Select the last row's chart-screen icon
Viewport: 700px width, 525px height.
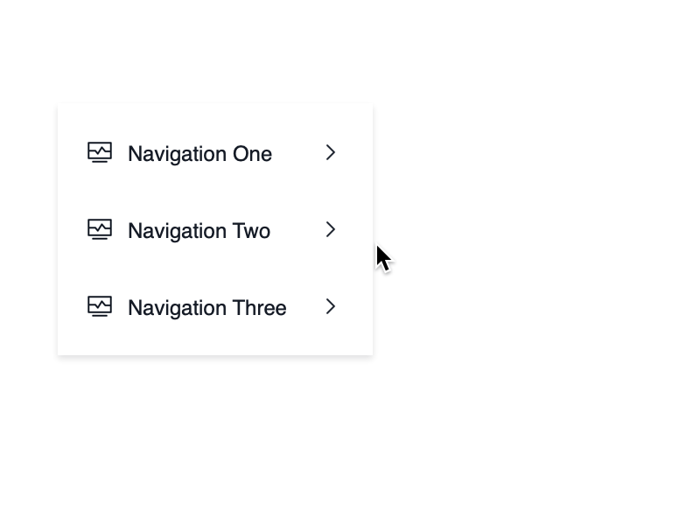[100, 307]
